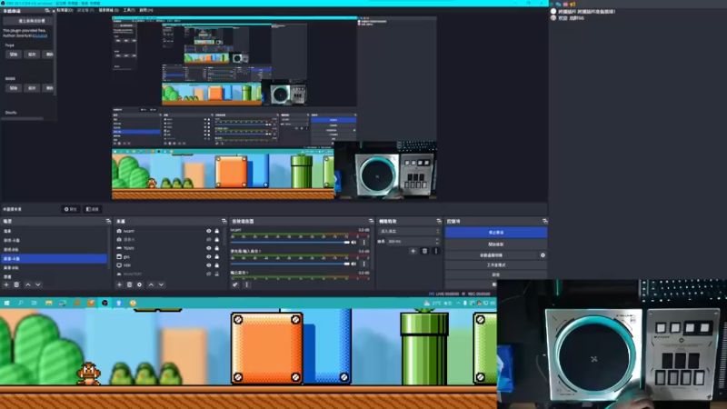Click the Filters button in the source toolbar

93,209
